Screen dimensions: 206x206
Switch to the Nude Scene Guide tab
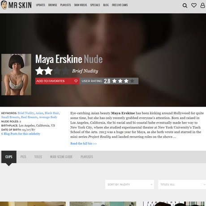click(61, 157)
